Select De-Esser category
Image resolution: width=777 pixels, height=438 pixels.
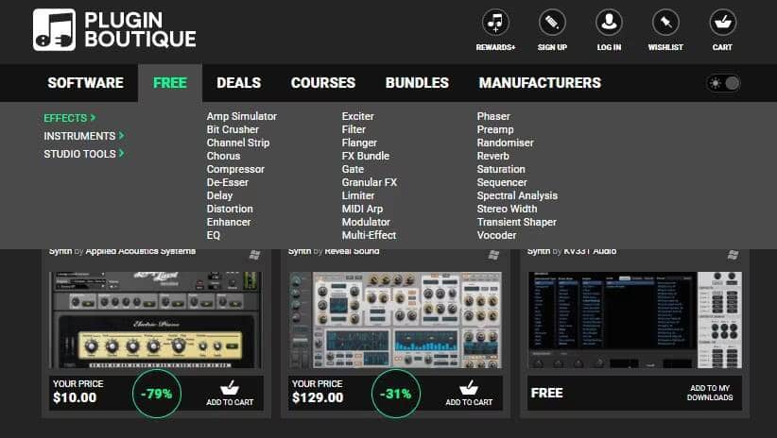(228, 182)
